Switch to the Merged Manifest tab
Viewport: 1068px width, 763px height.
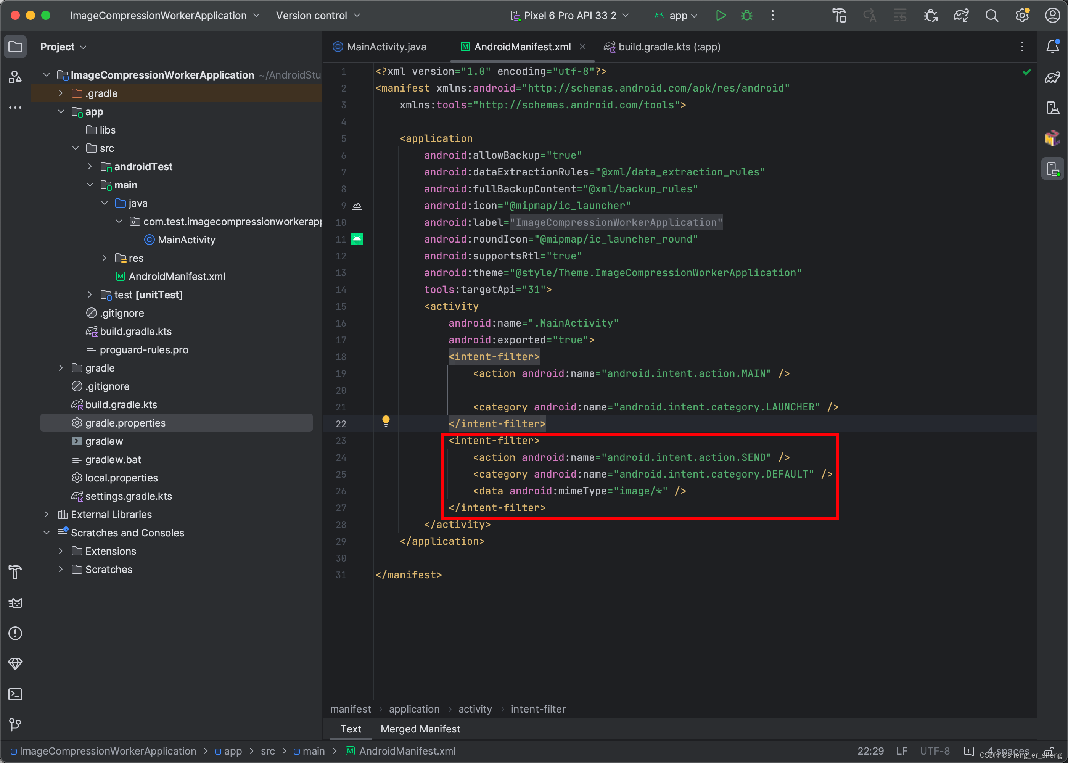point(420,729)
